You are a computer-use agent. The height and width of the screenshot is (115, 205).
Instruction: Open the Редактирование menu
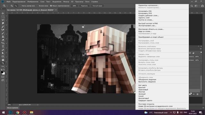click(19, 2)
